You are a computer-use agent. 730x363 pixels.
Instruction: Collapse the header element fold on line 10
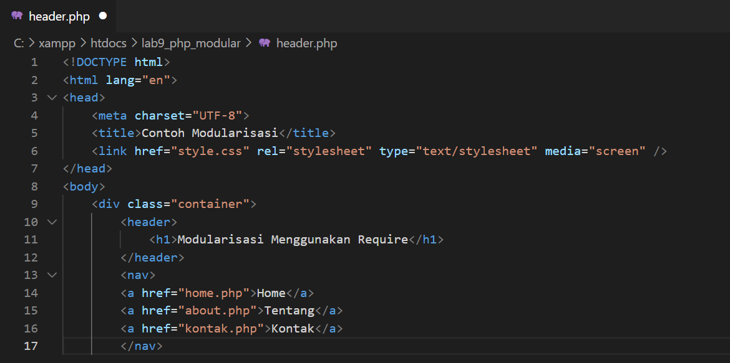52,222
